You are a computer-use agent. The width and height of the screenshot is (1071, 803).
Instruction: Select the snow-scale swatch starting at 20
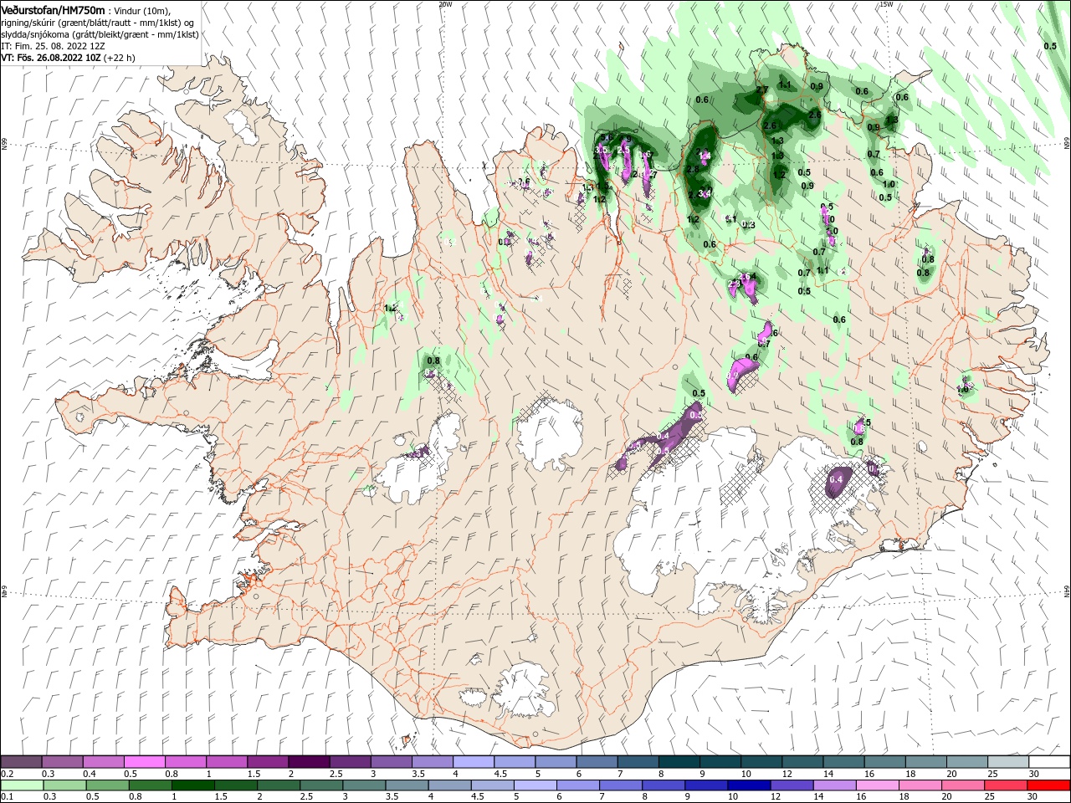point(966,762)
